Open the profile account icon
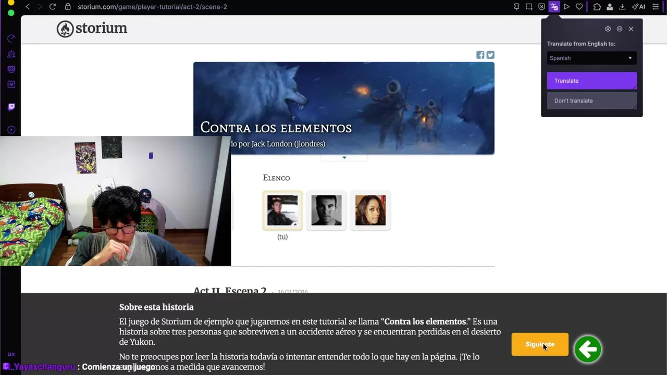Screen dimensions: 667x375 (x=610, y=7)
